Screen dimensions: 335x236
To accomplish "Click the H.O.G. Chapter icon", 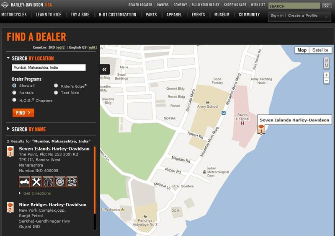I will pyautogui.click(x=72, y=182).
